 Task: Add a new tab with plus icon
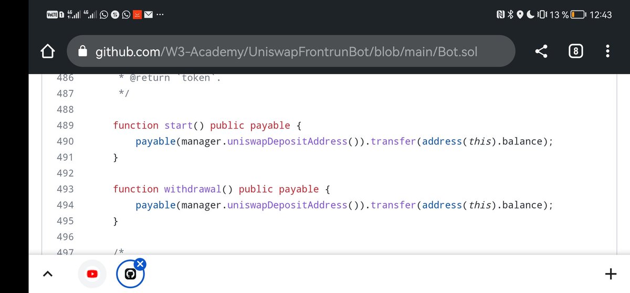point(611,274)
